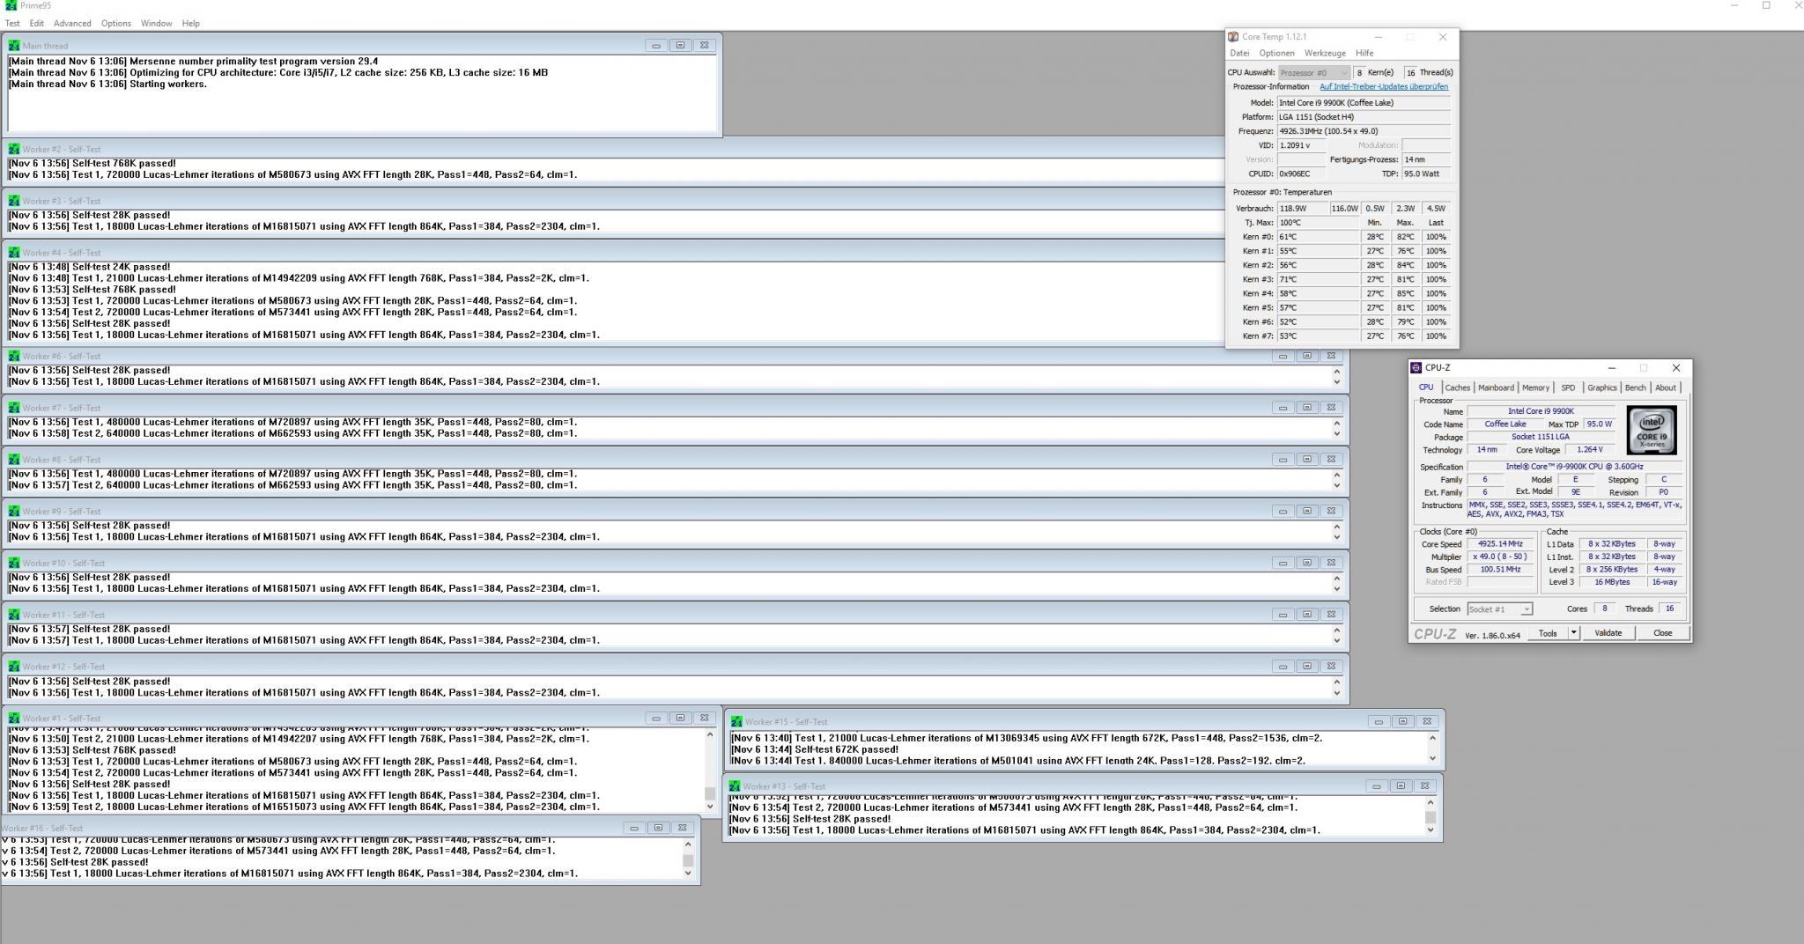Click the Core Temp title bar icon
Image resolution: width=1804 pixels, height=944 pixels.
1233,37
